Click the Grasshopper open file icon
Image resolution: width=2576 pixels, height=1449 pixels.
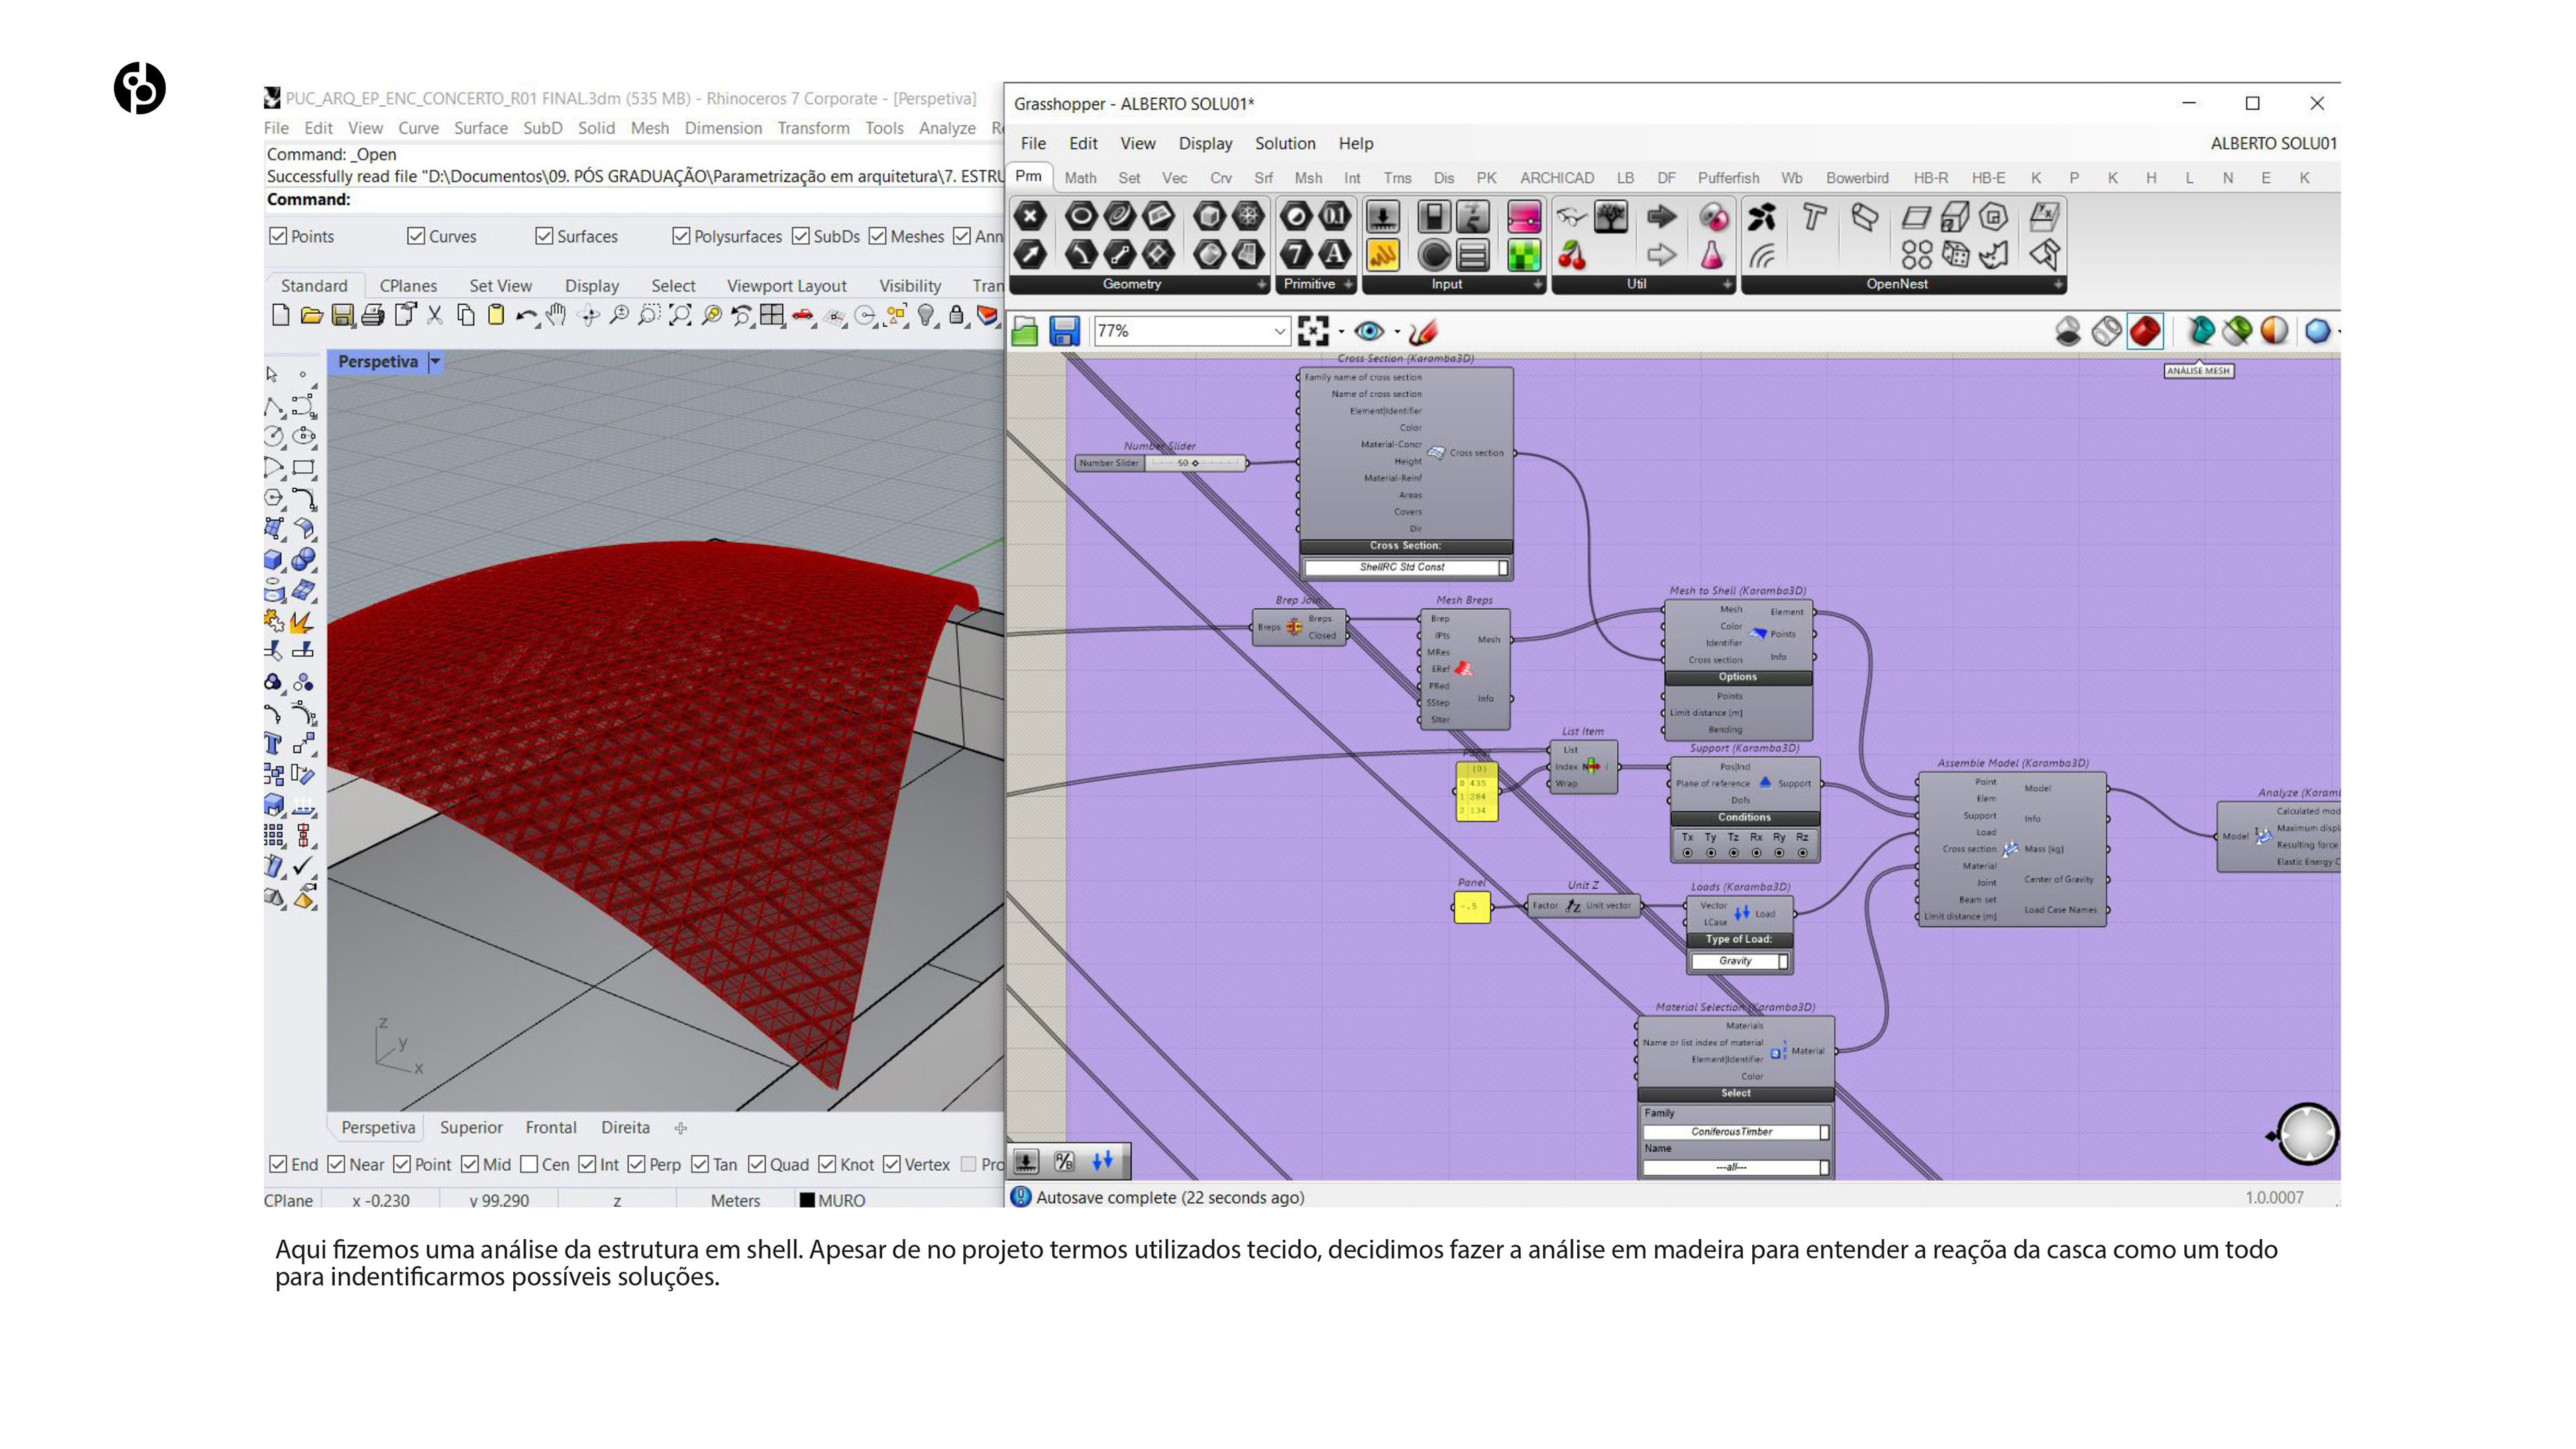pyautogui.click(x=1024, y=331)
